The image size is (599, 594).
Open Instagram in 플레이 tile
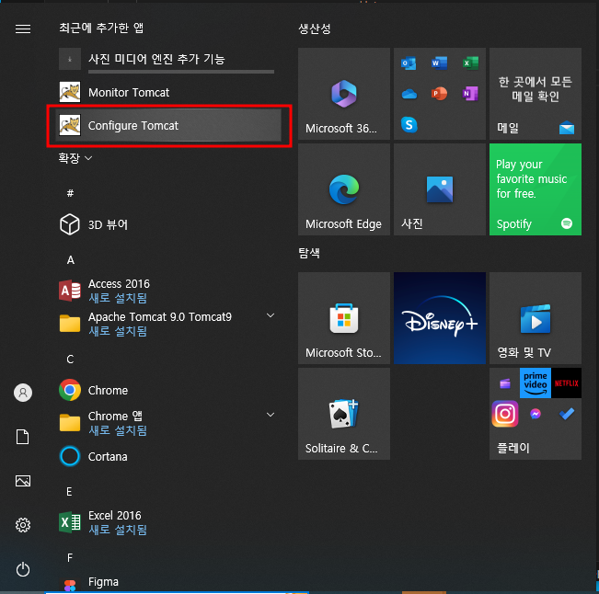pyautogui.click(x=505, y=414)
